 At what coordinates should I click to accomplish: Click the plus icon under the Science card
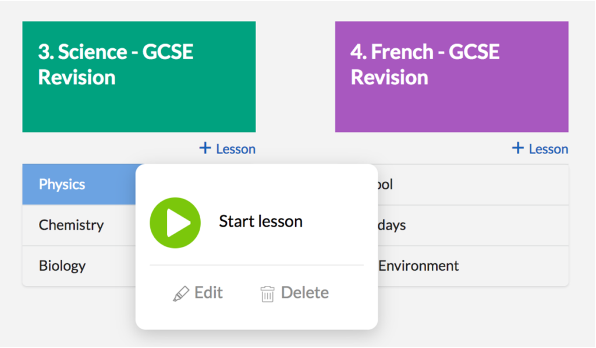205,149
